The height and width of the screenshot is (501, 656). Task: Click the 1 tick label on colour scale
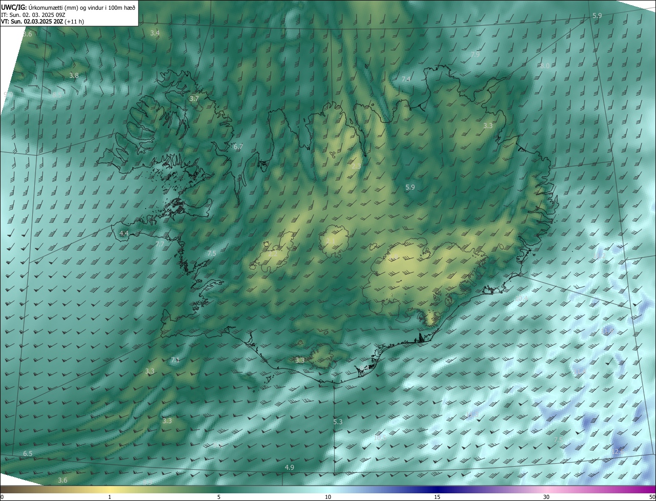click(110, 497)
